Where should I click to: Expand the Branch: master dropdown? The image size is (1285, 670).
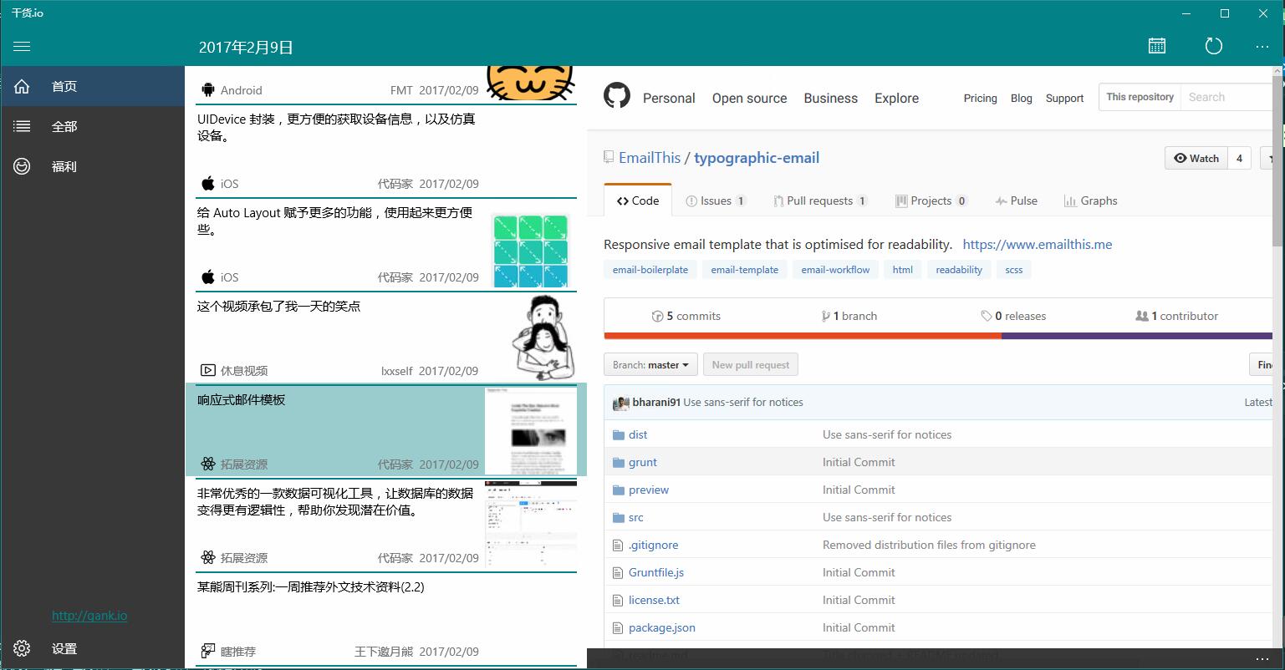click(x=650, y=365)
